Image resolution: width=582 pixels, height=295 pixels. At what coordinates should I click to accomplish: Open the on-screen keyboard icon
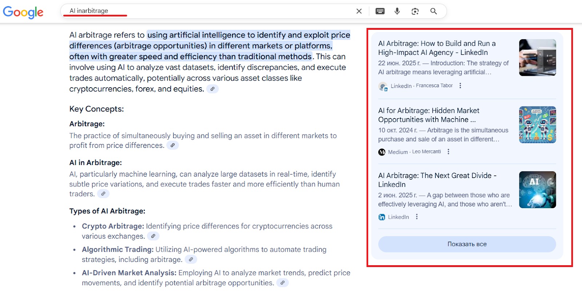coord(380,11)
